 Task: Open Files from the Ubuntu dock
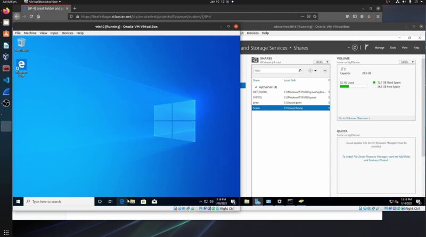[6, 22]
